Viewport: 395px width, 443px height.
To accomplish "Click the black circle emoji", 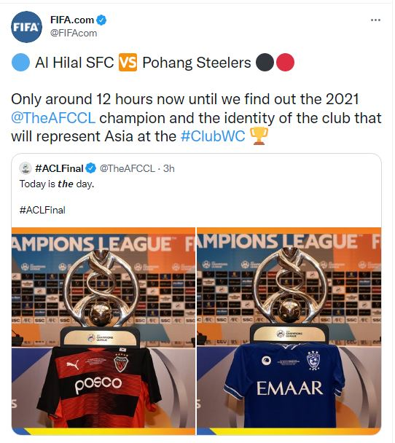I will [x=265, y=62].
